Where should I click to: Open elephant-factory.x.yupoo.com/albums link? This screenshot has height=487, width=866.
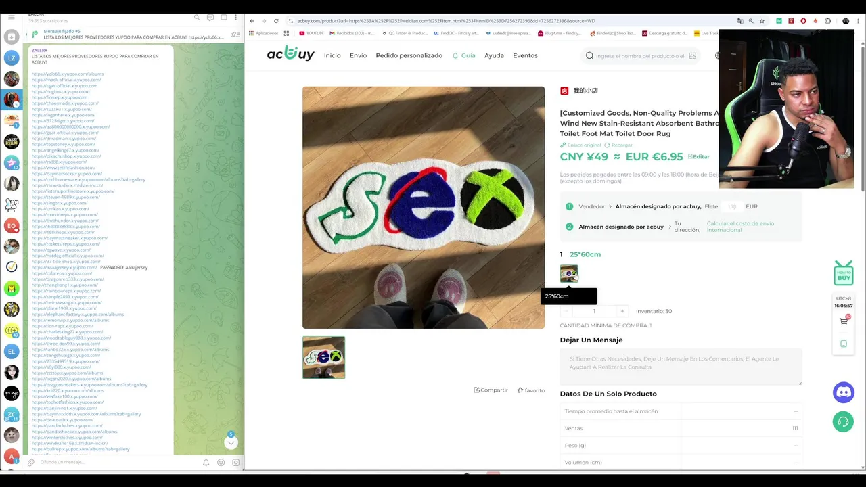(x=78, y=315)
